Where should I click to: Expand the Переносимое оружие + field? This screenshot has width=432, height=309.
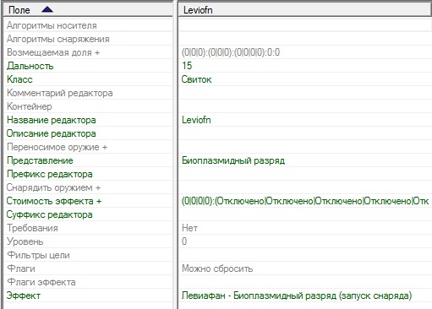pyautogui.click(x=88, y=147)
